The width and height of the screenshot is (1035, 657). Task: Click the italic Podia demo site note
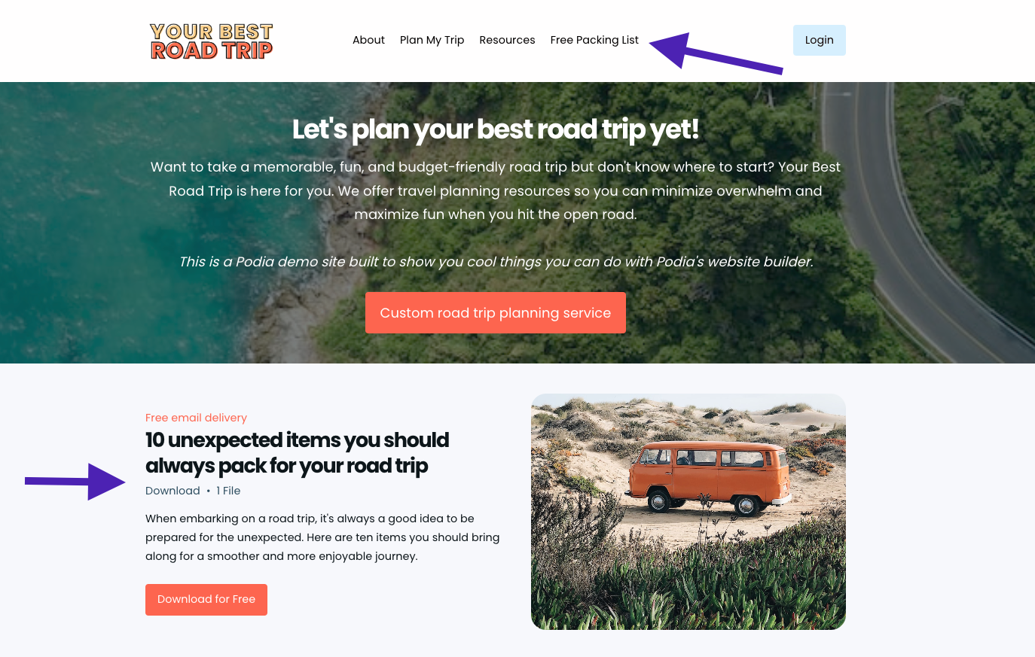(x=496, y=262)
